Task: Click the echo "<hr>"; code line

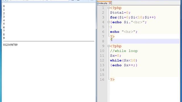Action: pos(124,32)
